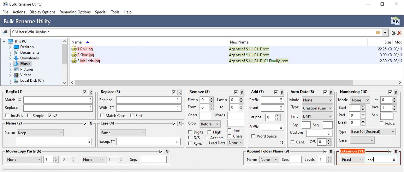
Task: Click the New Name column header
Action: click(298, 42)
